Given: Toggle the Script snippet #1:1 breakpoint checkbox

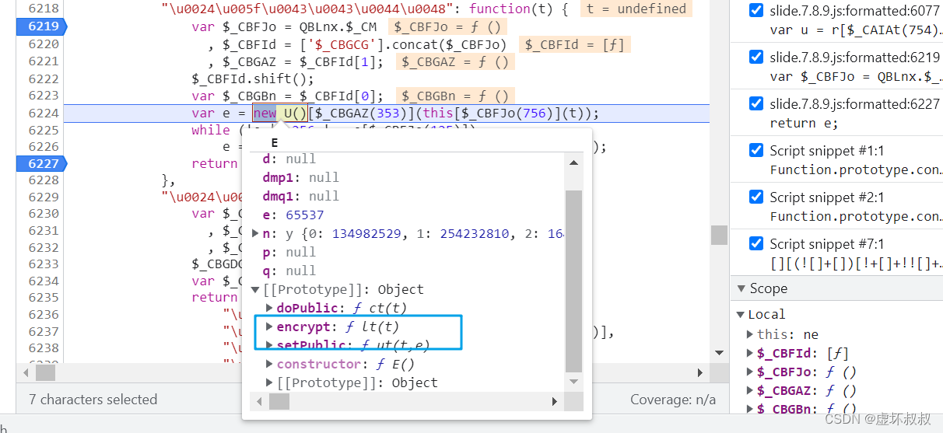Looking at the screenshot, I should click(755, 151).
